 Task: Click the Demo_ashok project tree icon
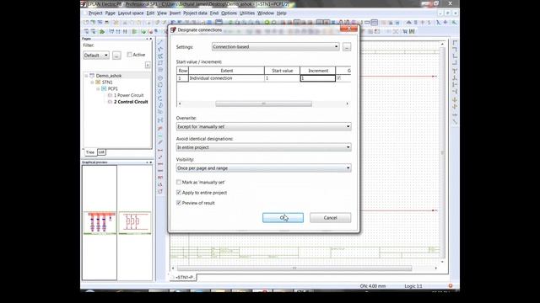click(x=92, y=76)
